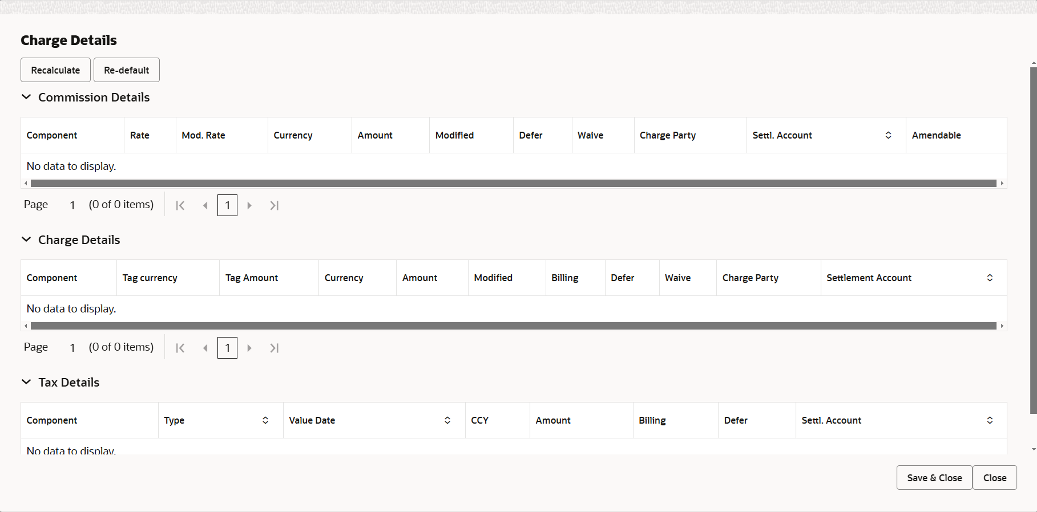Click the Re-default button

pos(127,70)
